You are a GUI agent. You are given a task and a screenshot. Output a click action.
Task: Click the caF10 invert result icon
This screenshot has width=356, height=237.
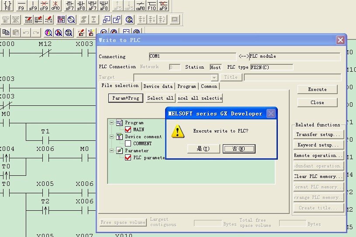pyautogui.click(x=141, y=5)
